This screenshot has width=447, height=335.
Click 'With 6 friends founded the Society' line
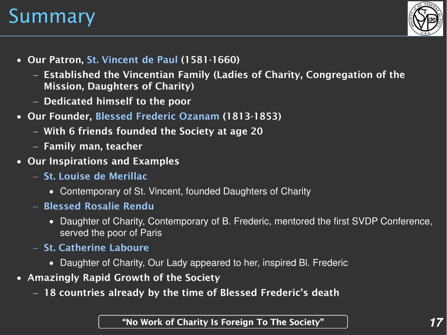click(153, 131)
